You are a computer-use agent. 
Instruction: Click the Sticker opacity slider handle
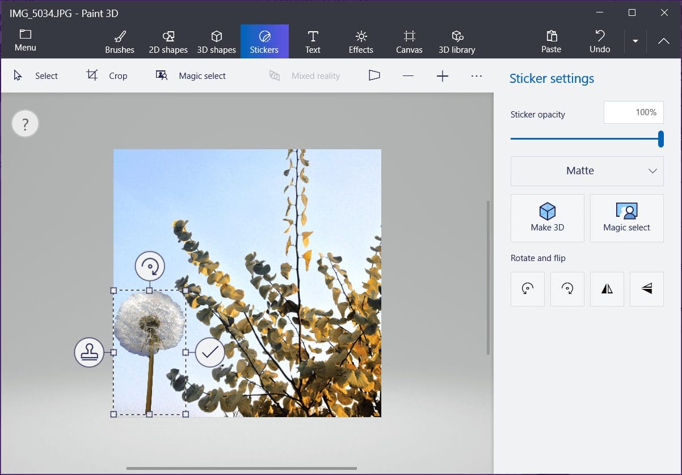[661, 138]
